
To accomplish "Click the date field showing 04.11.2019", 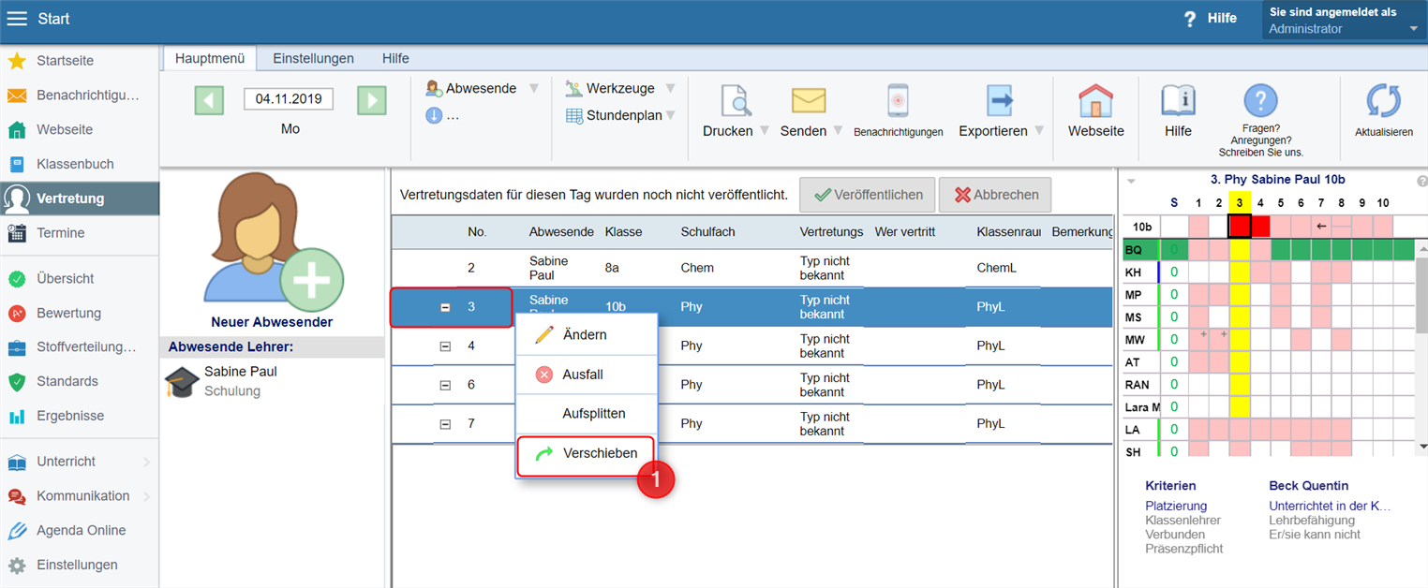I will tap(289, 98).
